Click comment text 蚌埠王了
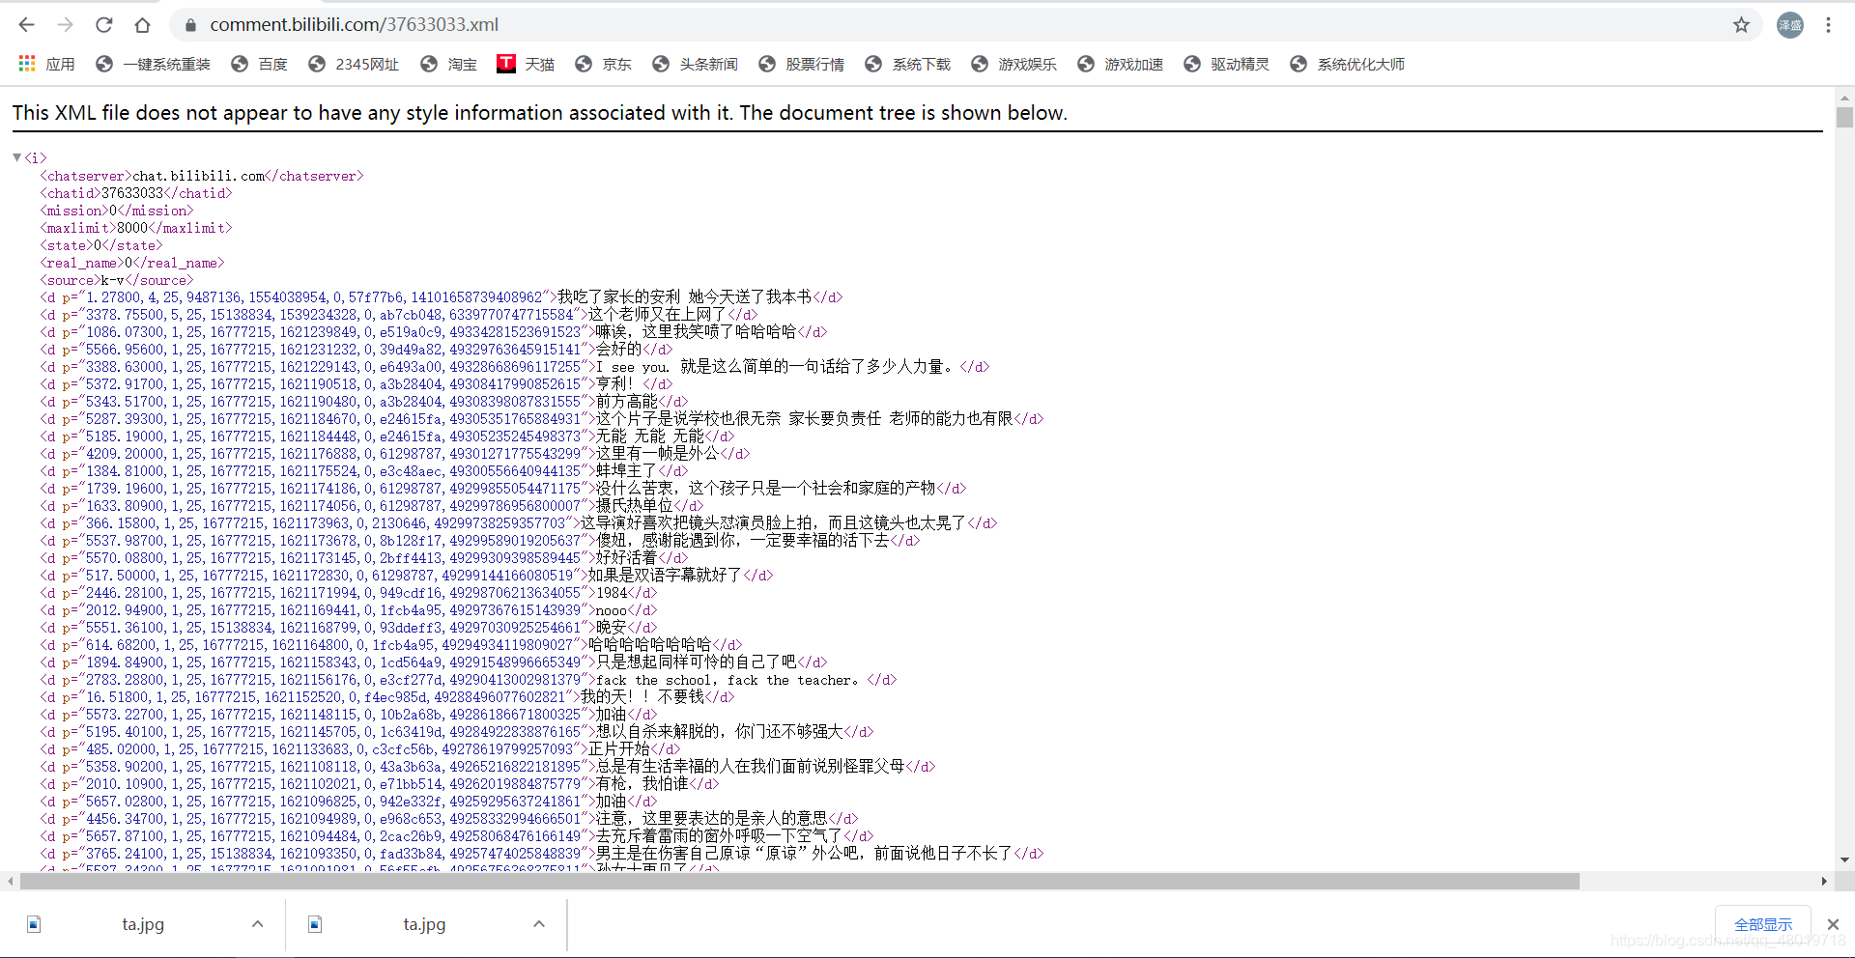Image resolution: width=1855 pixels, height=958 pixels. click(626, 471)
